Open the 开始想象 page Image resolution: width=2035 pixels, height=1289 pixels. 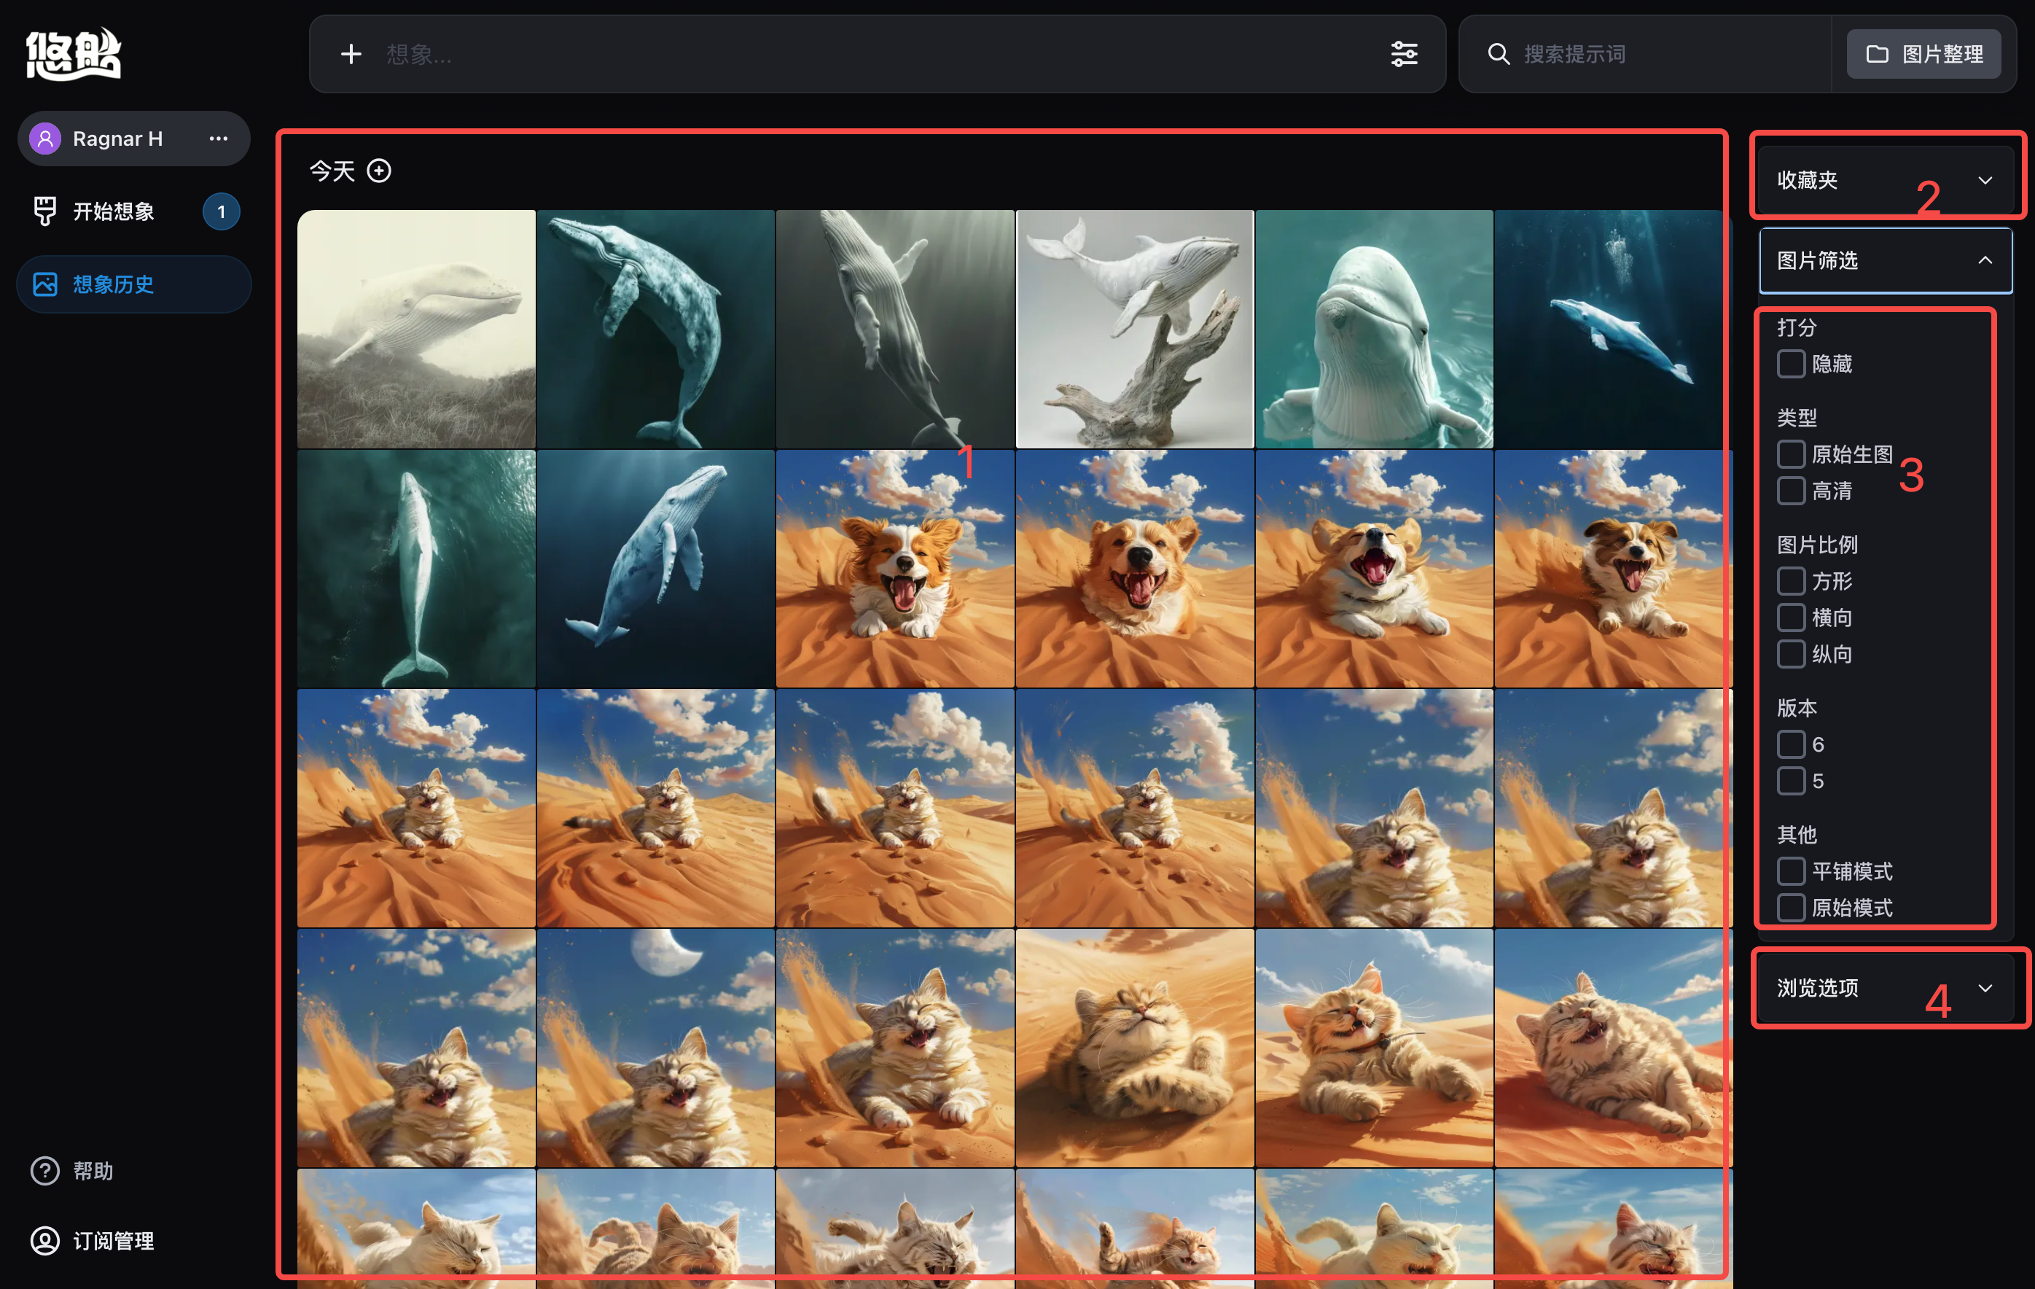click(x=133, y=211)
